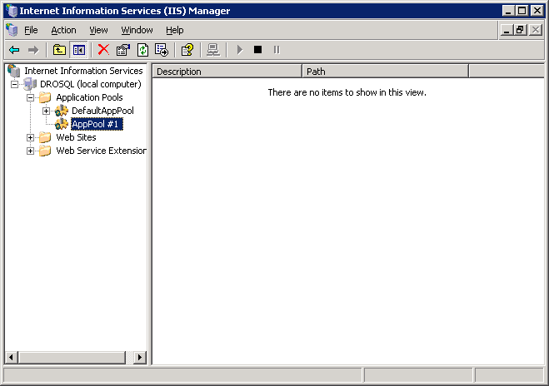Screen dimensions: 549x386
Task: Click the tree pane scroll left arrow
Action: pyautogui.click(x=11, y=358)
